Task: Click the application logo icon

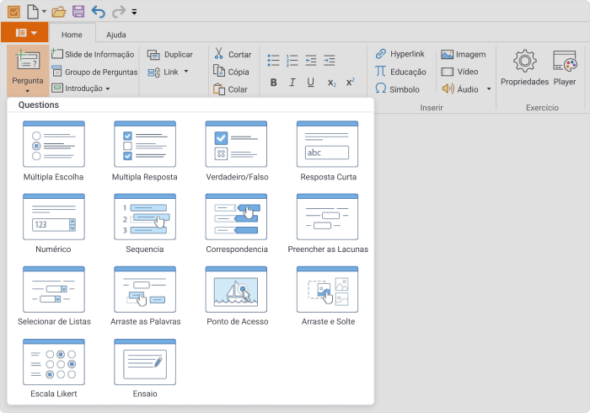Action: (14, 12)
